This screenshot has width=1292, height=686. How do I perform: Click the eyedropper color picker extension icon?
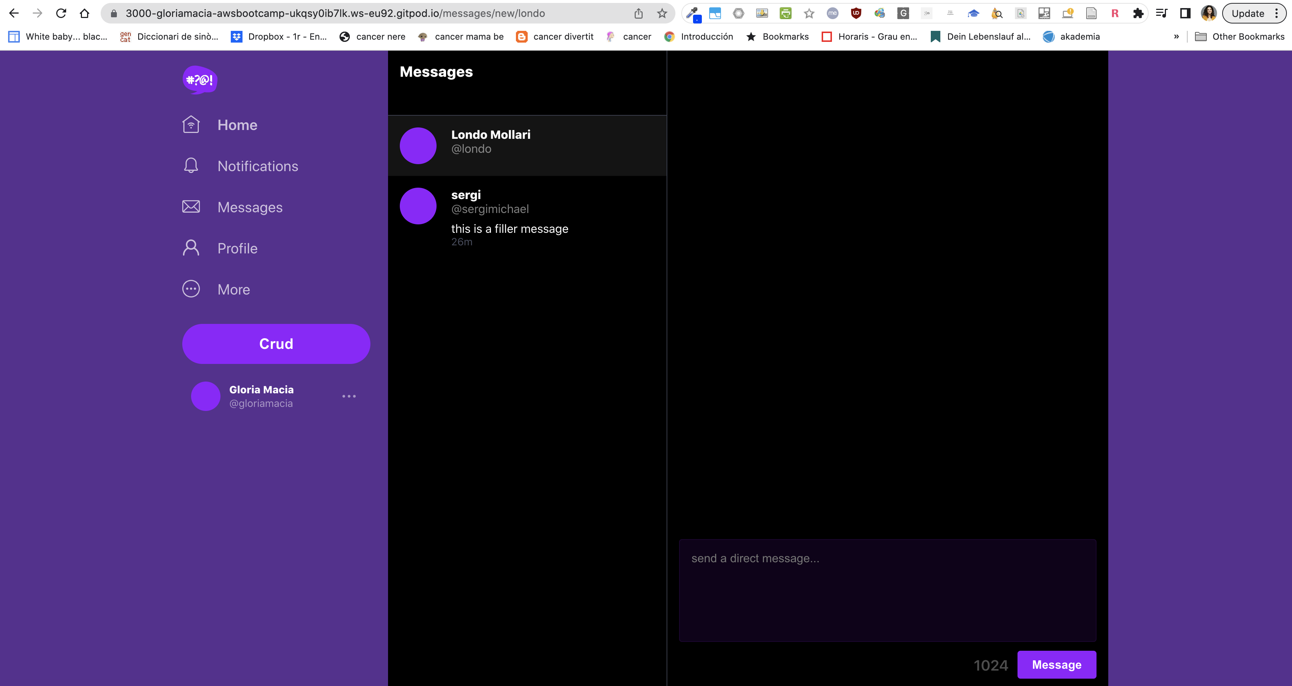[x=693, y=13]
